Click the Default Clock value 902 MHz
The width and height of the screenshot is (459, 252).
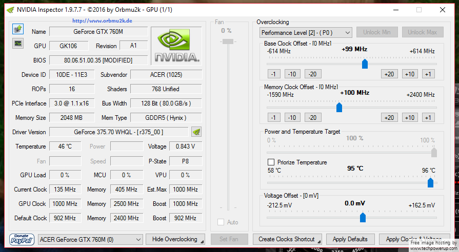coord(65,218)
